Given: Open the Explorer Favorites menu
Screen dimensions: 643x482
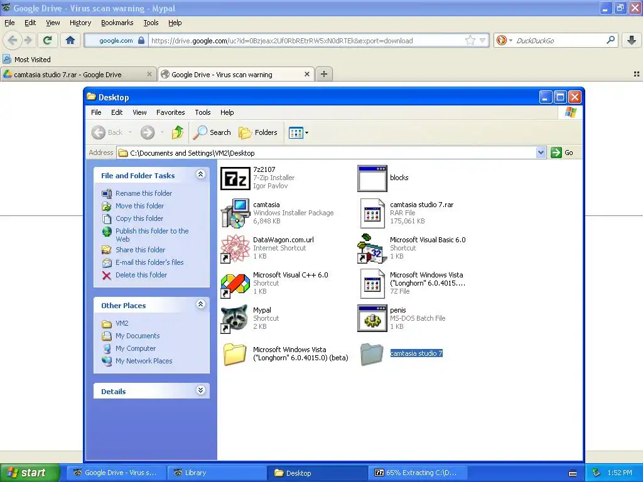Looking at the screenshot, I should [x=170, y=112].
